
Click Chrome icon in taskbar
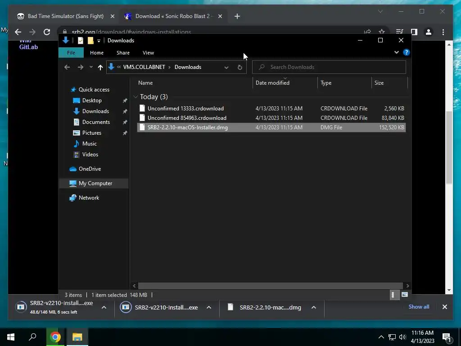click(55, 337)
